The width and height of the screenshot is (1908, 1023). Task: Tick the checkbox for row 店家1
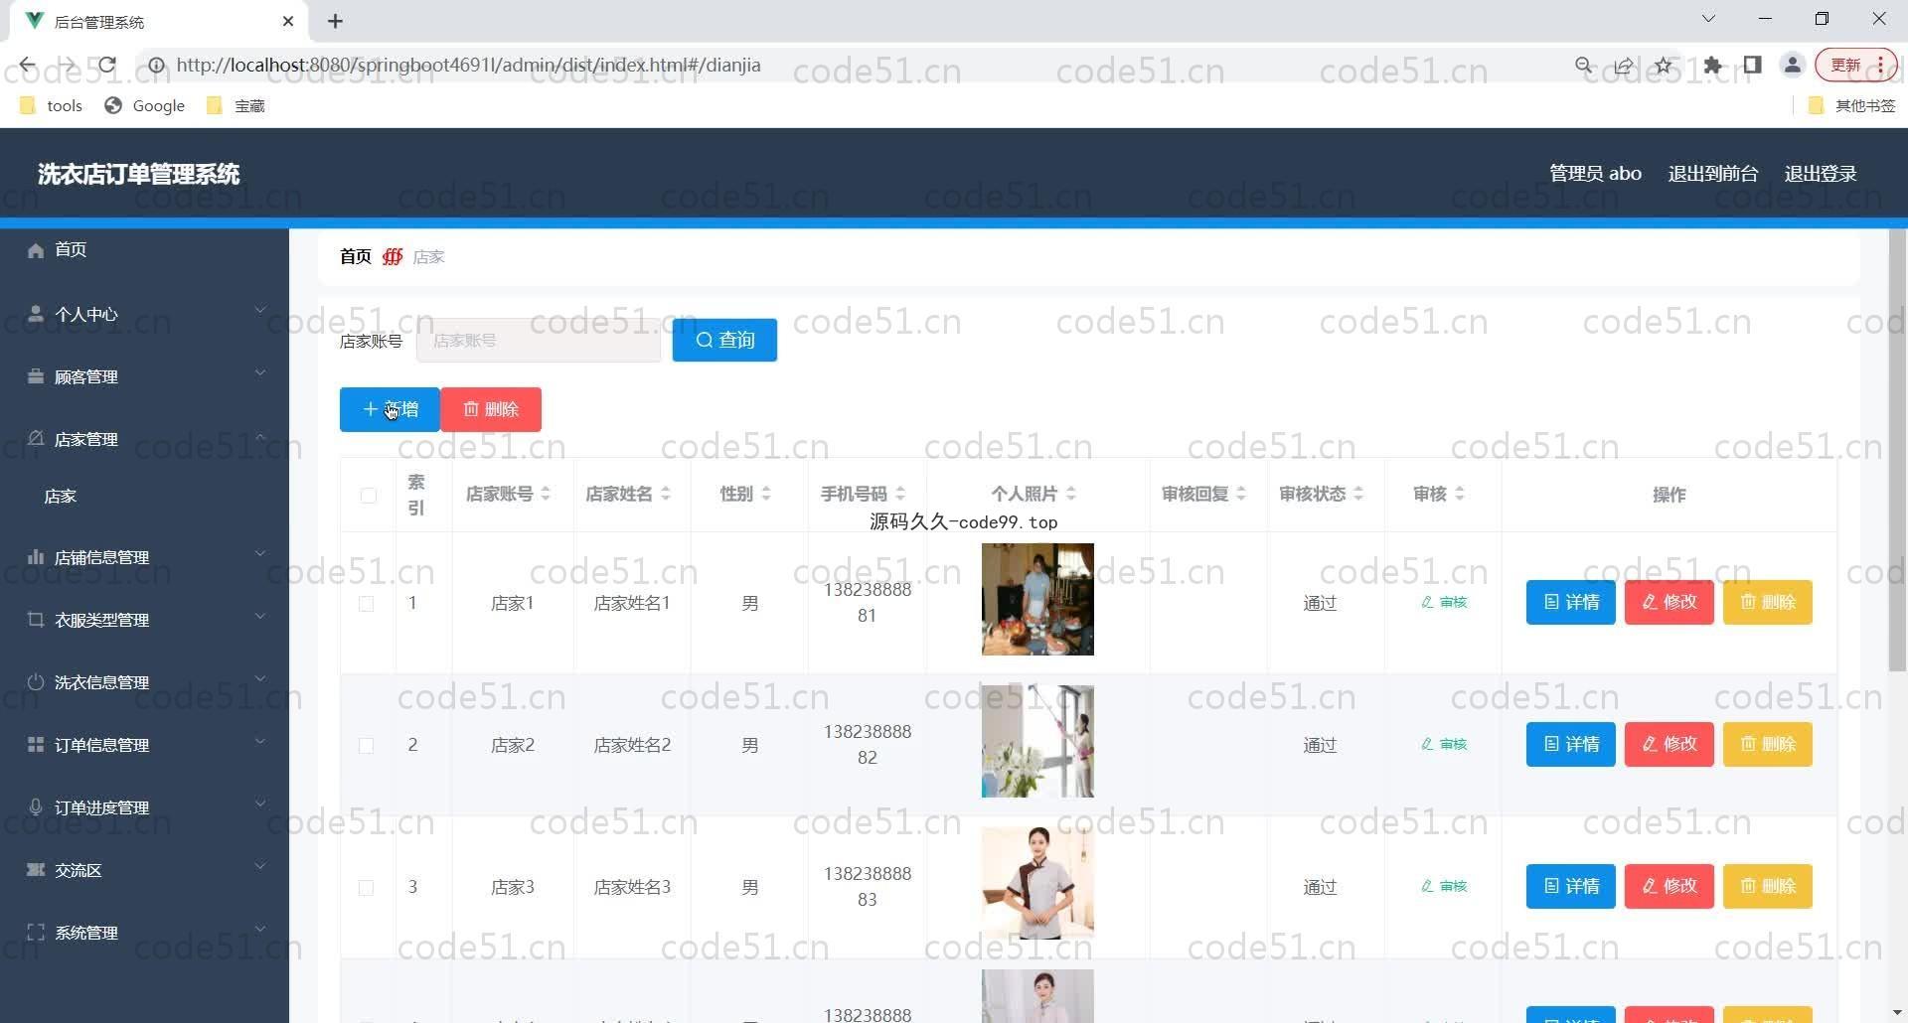366,603
